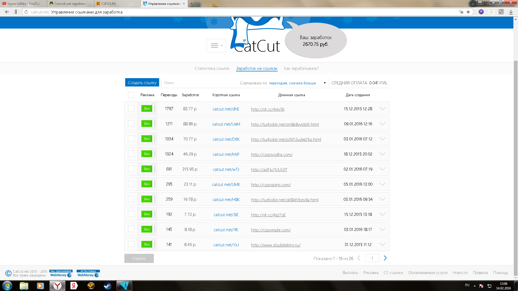
Task: Select checkbox for catcut.net/MsF row
Action: 131,154
